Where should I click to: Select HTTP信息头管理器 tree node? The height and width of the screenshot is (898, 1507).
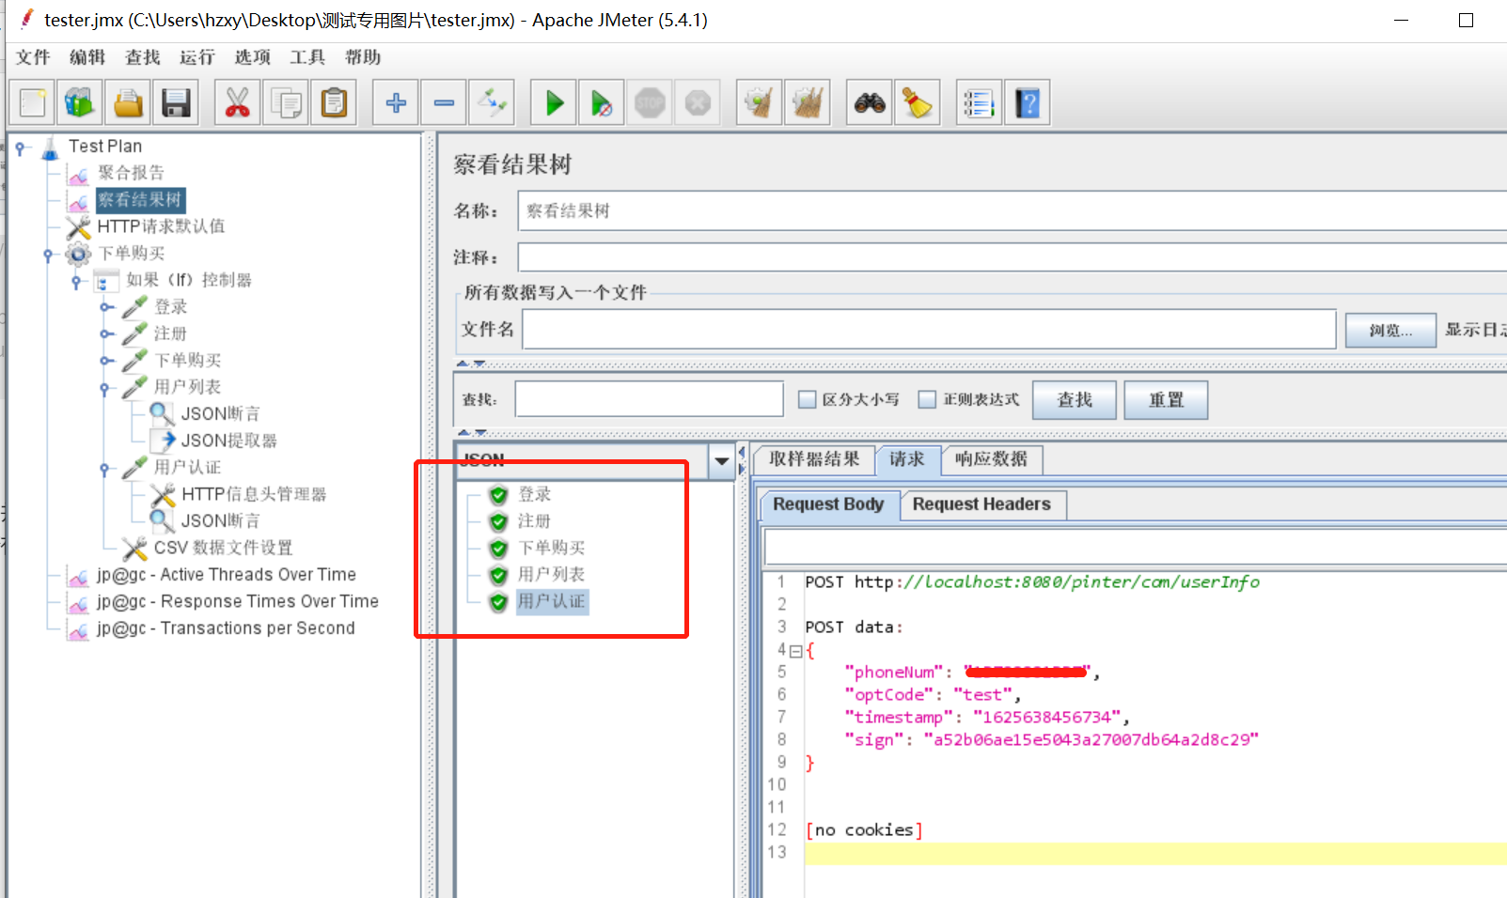(x=254, y=494)
